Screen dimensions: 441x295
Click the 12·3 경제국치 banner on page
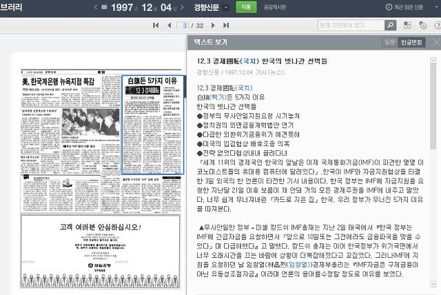pos(143,90)
